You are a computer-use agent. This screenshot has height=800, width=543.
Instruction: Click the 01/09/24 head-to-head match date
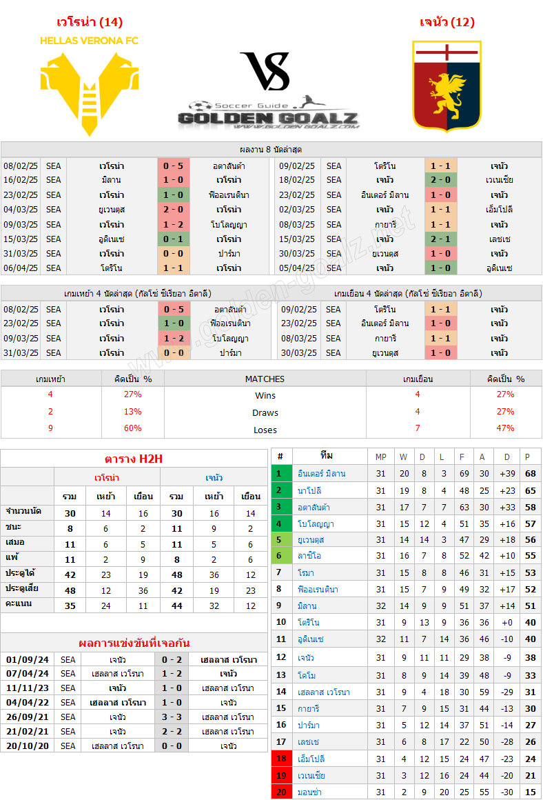tap(28, 660)
